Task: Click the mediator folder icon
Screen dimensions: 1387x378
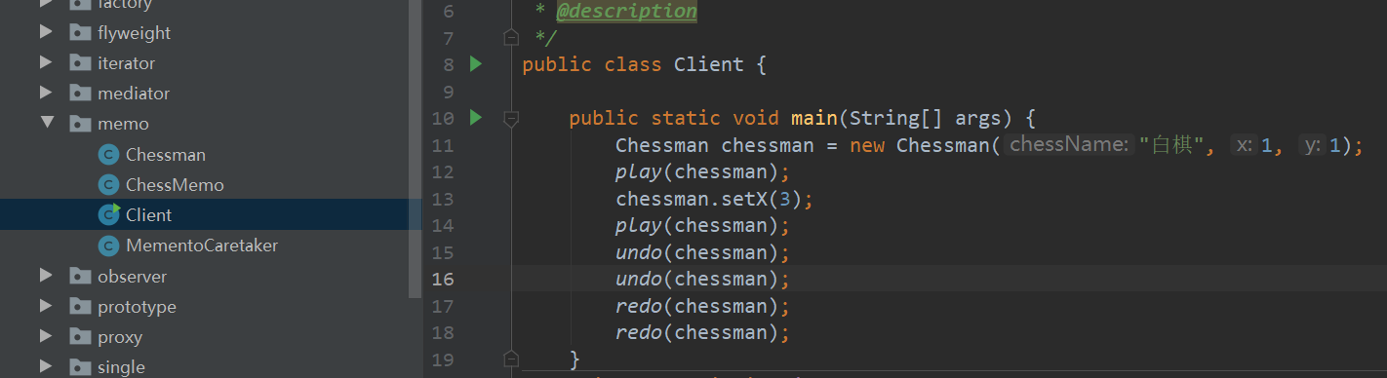Action: pos(80,93)
